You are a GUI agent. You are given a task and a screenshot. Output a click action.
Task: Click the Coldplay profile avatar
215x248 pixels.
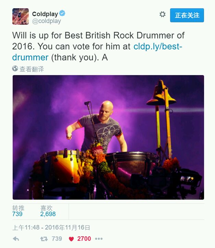(21, 16)
